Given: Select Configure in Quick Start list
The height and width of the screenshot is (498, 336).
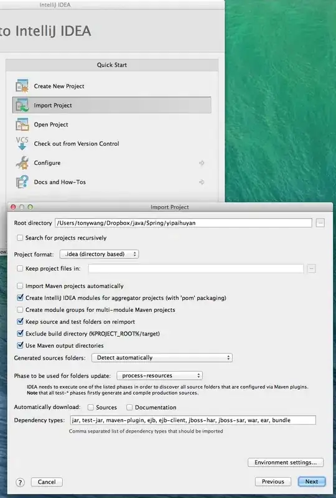Looking at the screenshot, I should 112,162.
